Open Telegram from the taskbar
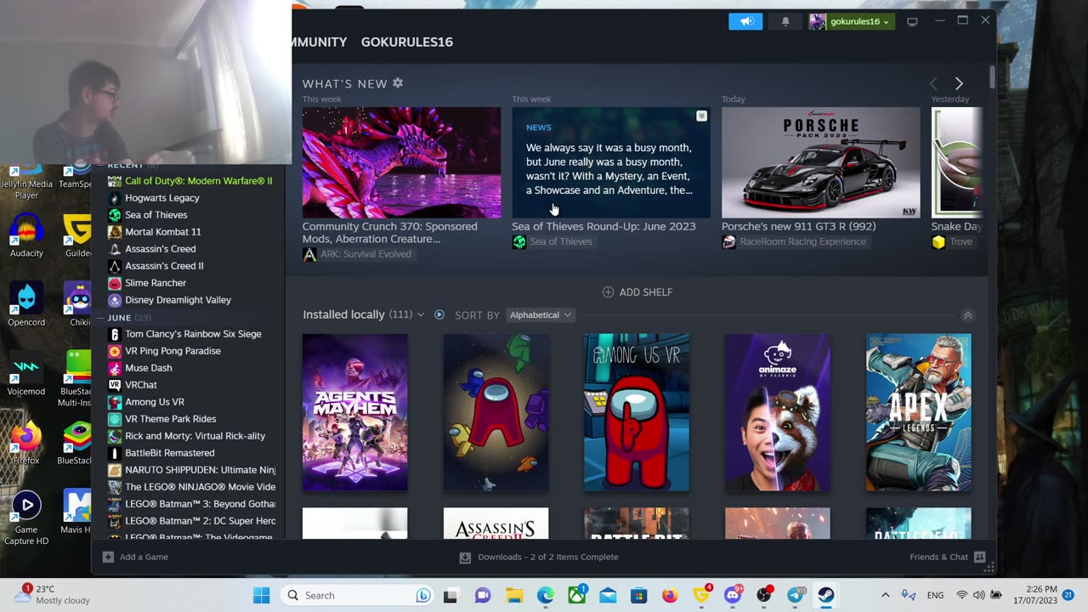The height and width of the screenshot is (612, 1088). tap(795, 595)
